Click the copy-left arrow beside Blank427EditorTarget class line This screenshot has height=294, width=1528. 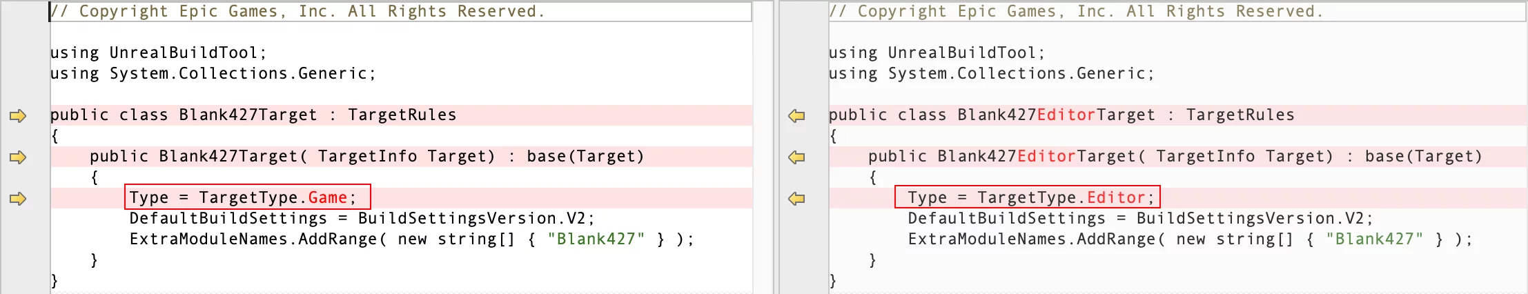click(x=796, y=116)
